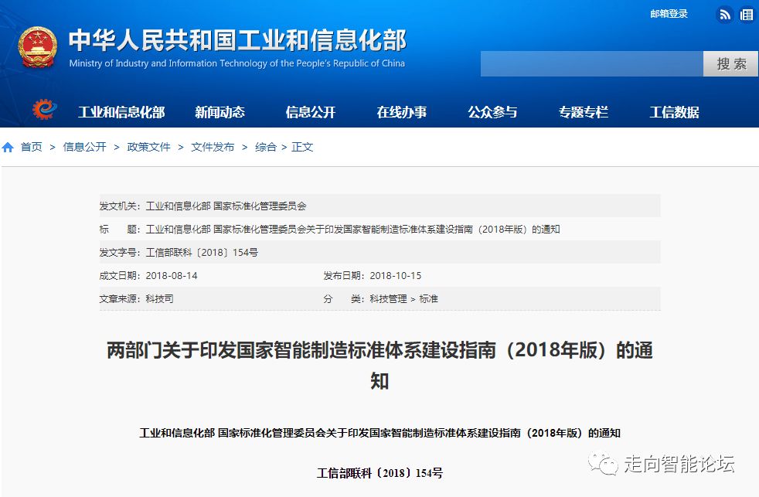Click 正文 breadcrumb item
Screen dimensions: 759x497
(x=302, y=147)
